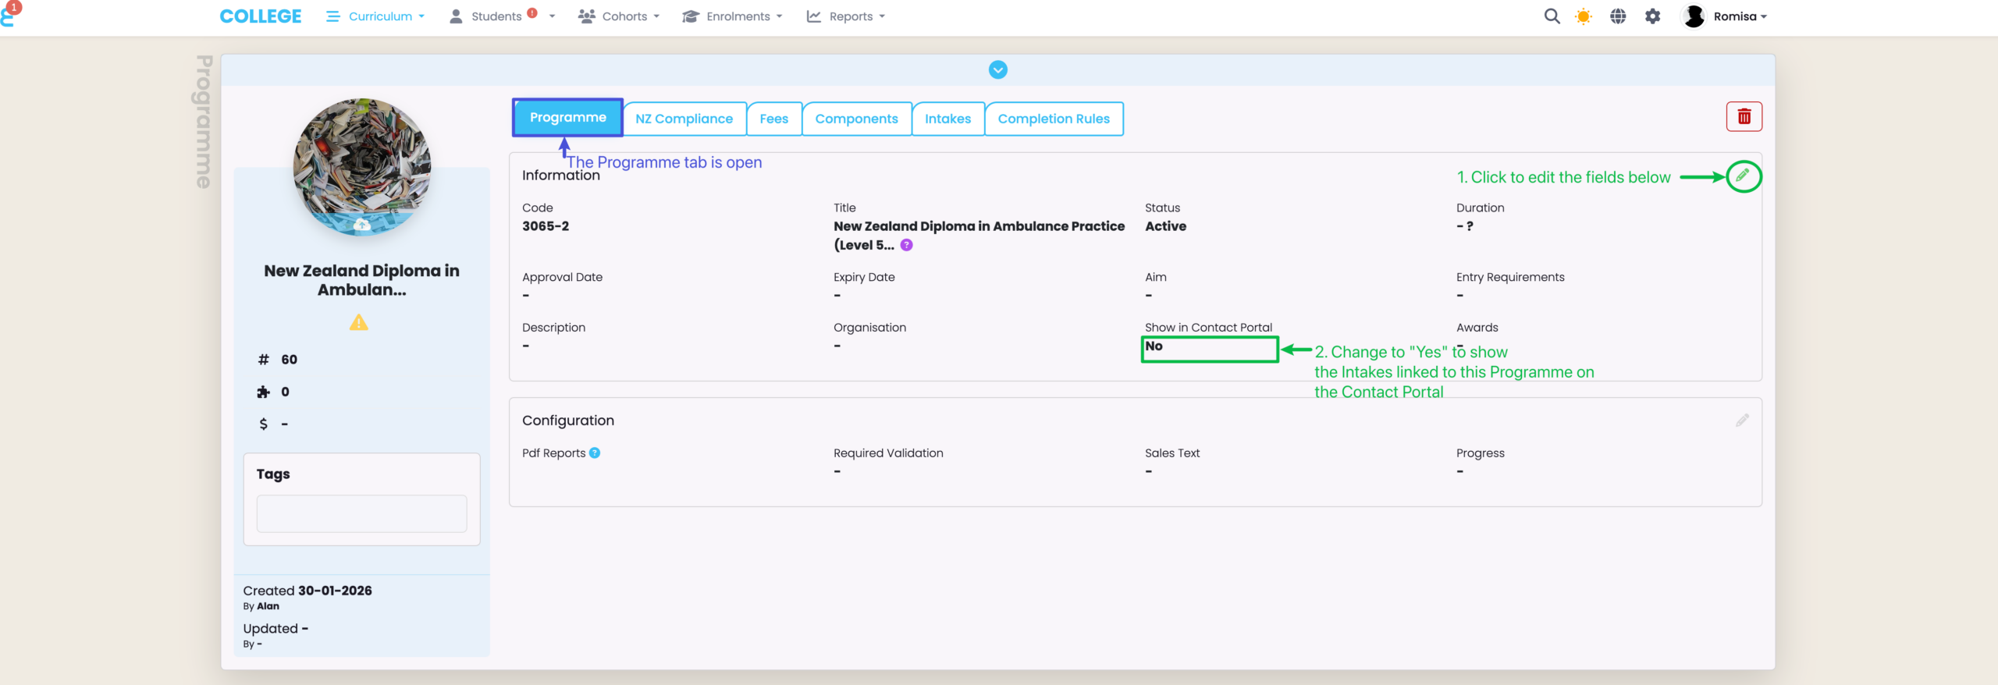Click the Tags input field
The height and width of the screenshot is (685, 1998).
tap(361, 513)
